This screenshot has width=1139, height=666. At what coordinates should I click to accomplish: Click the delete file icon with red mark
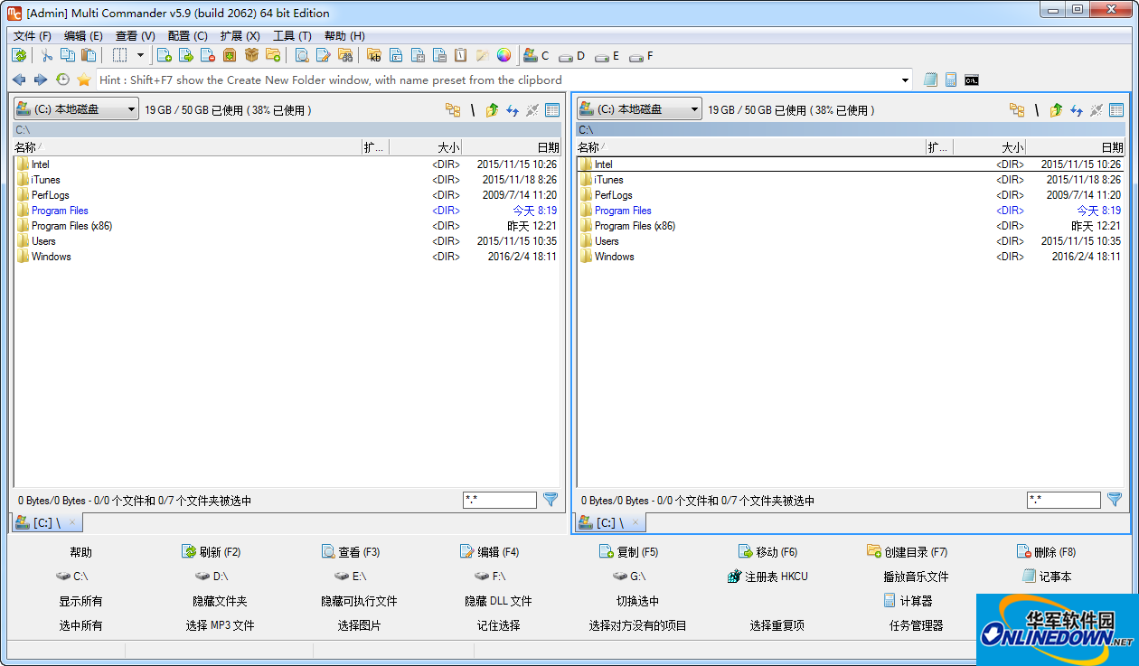208,56
